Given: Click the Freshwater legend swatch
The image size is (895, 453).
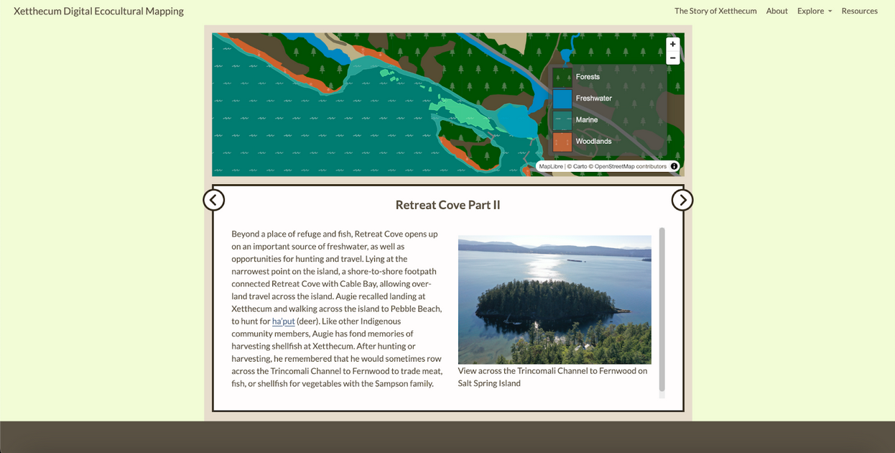Looking at the screenshot, I should [x=562, y=99].
